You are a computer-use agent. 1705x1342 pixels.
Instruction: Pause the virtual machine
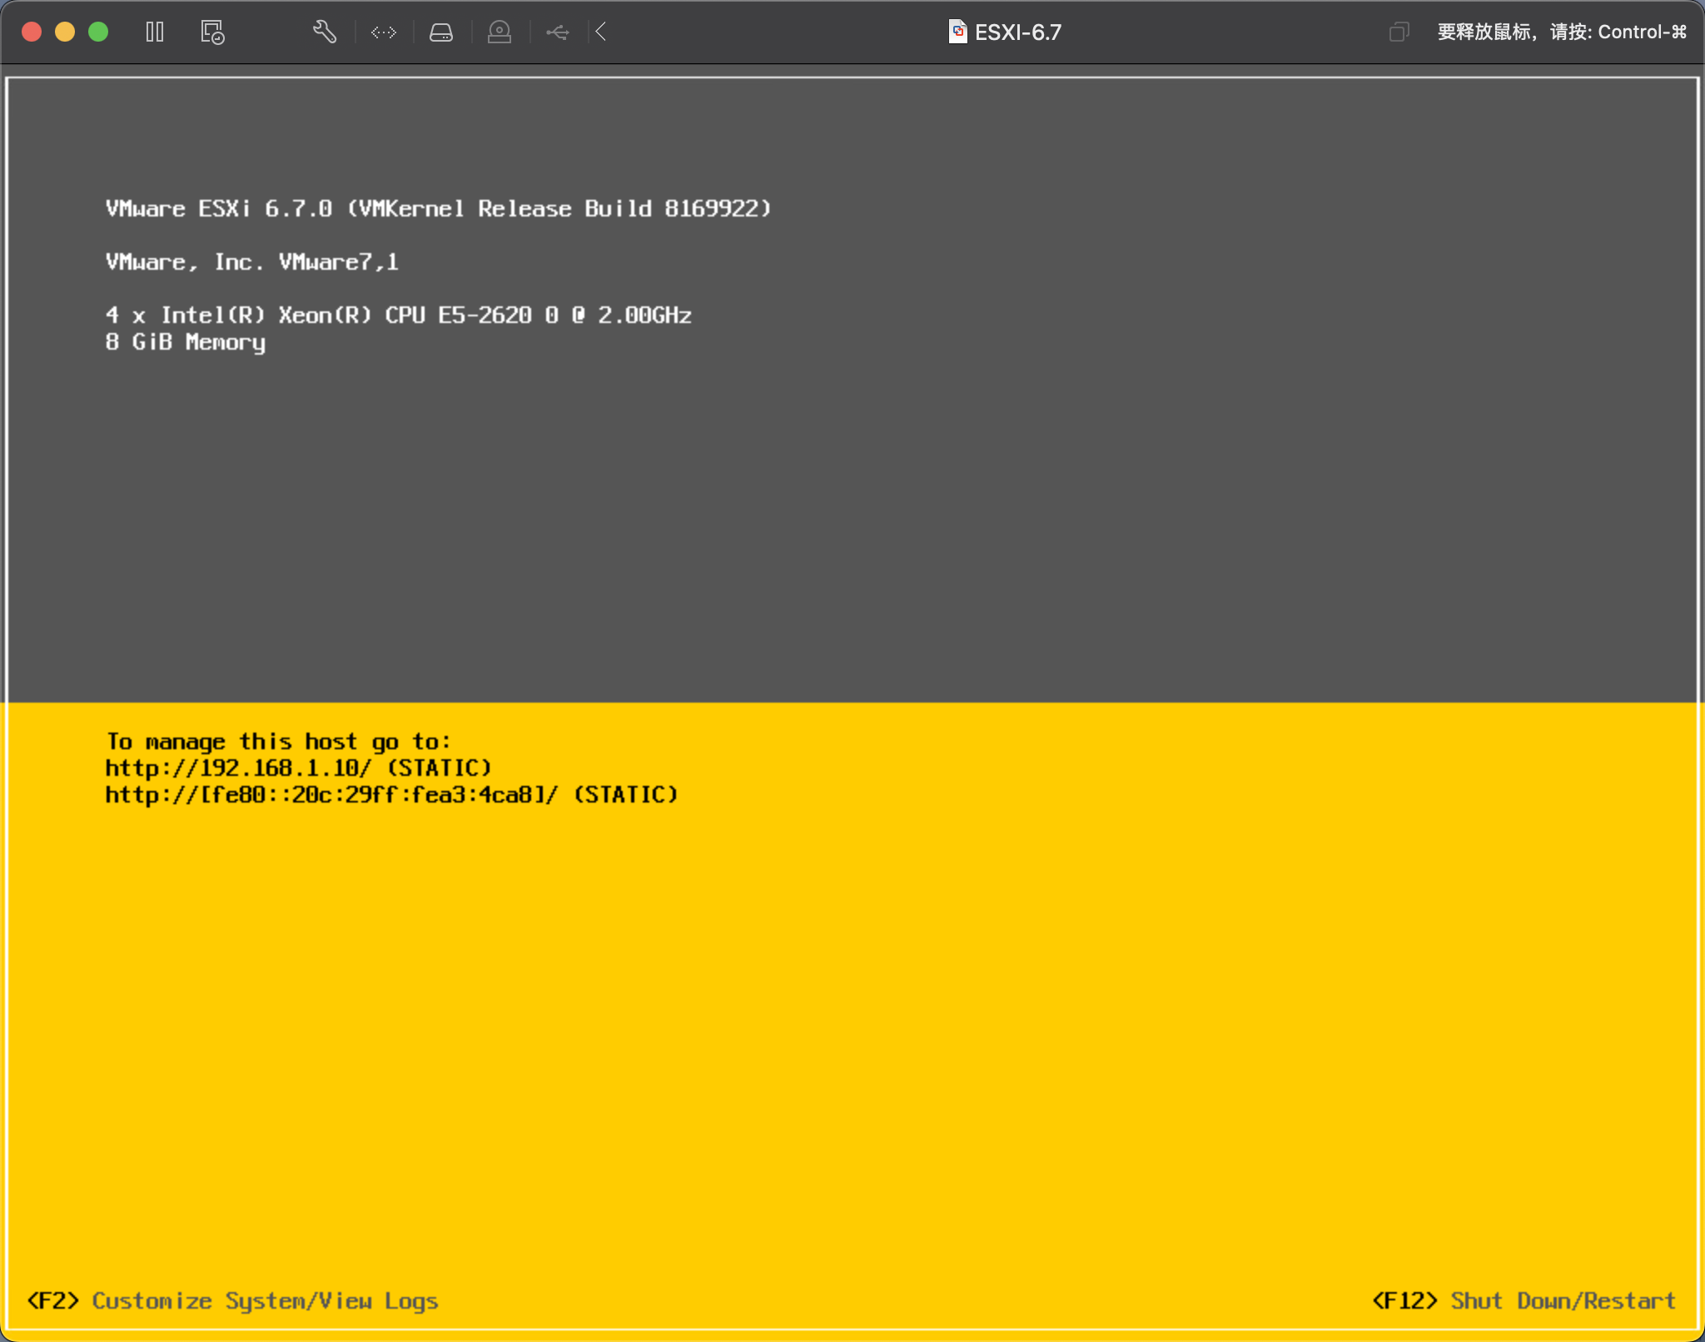click(x=155, y=32)
